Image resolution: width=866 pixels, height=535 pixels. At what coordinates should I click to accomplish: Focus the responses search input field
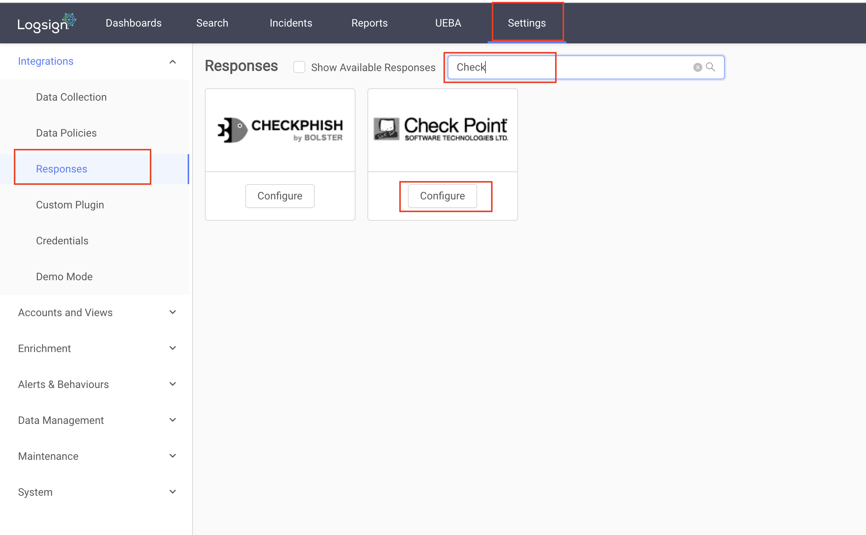pos(586,67)
